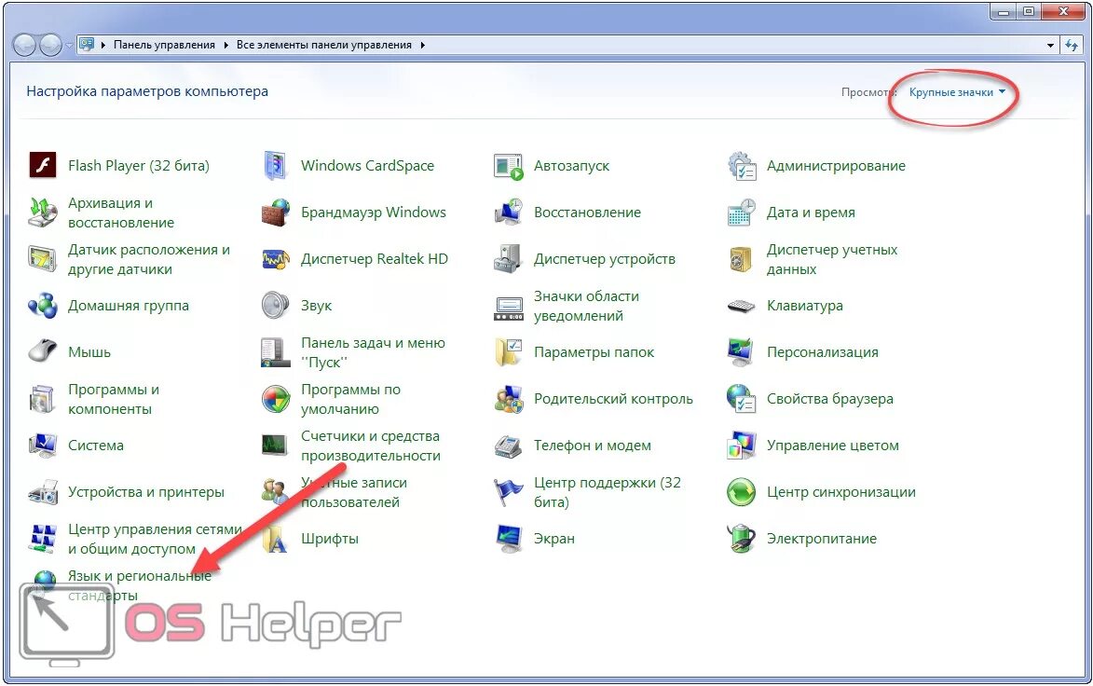The width and height of the screenshot is (1093, 686).
Task: Open the Система computer icon
Action: coord(43,446)
